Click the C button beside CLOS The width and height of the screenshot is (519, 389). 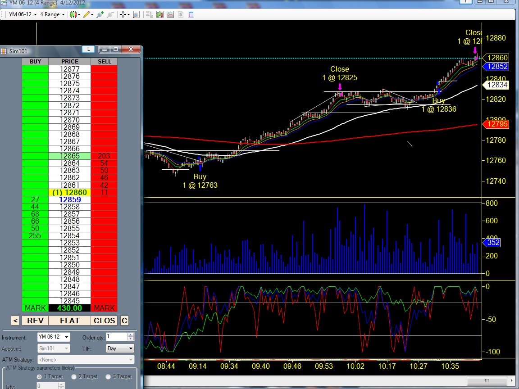click(x=124, y=321)
